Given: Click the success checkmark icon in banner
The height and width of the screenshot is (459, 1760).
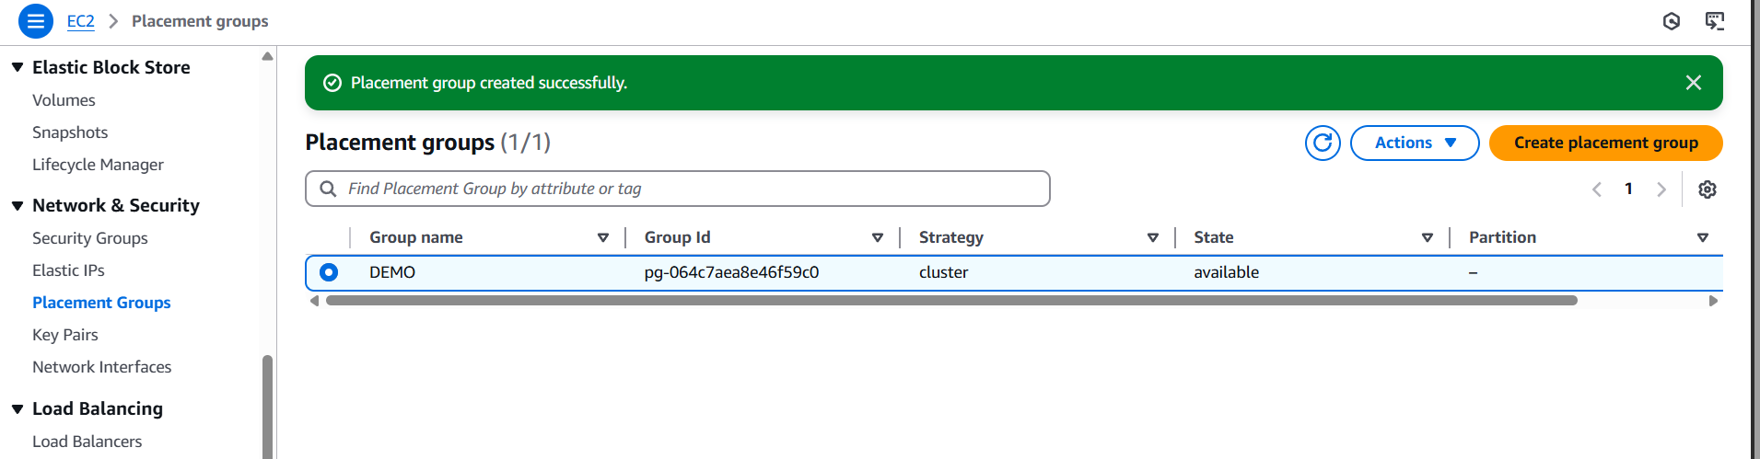Looking at the screenshot, I should click(x=332, y=83).
